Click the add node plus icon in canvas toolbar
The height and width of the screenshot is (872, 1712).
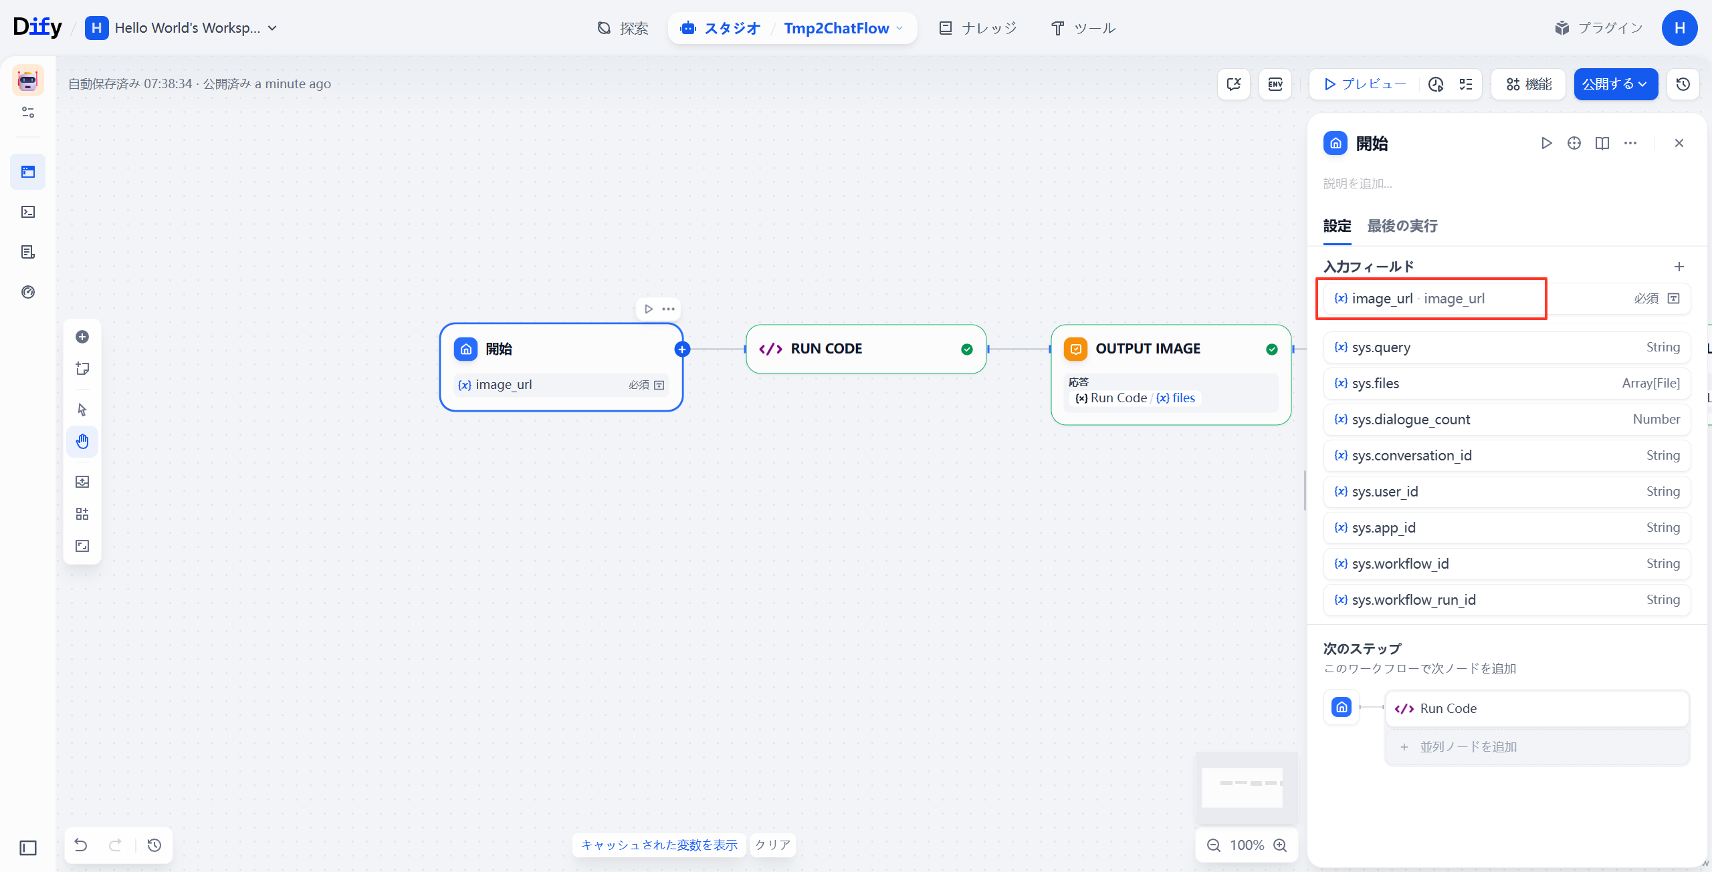click(82, 337)
